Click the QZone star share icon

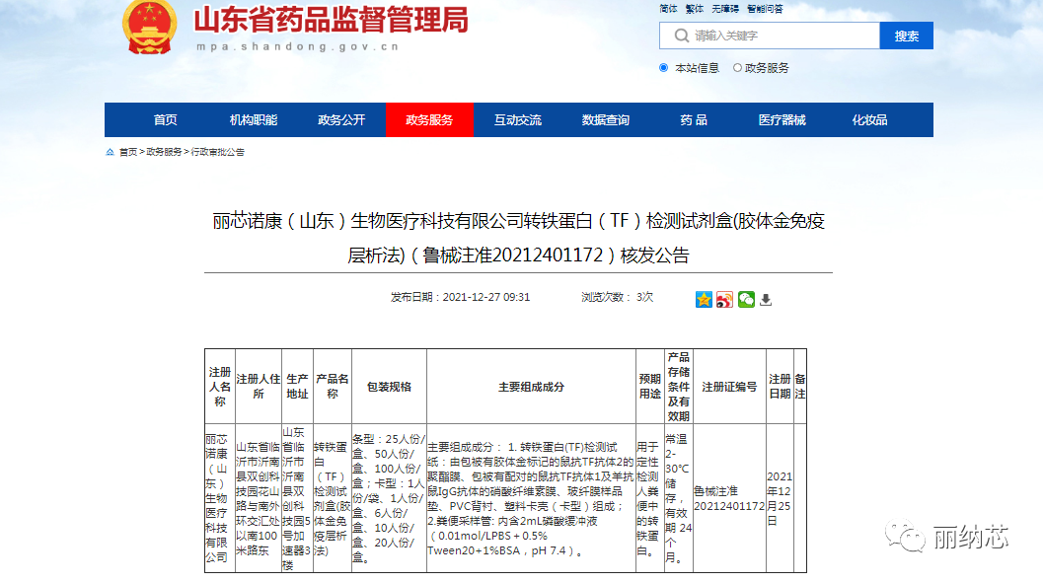click(704, 299)
